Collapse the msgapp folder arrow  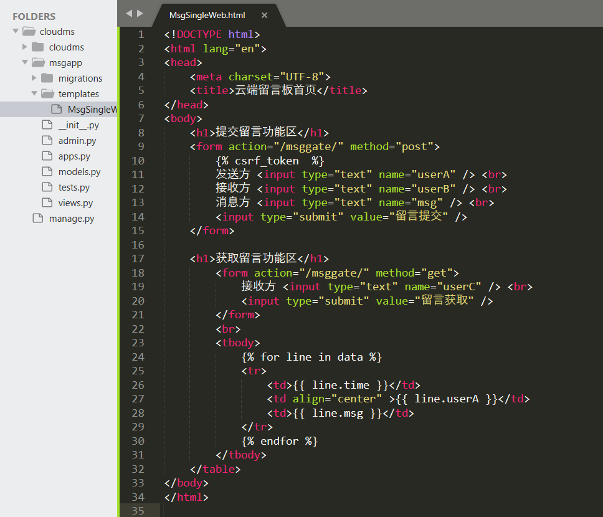25,62
